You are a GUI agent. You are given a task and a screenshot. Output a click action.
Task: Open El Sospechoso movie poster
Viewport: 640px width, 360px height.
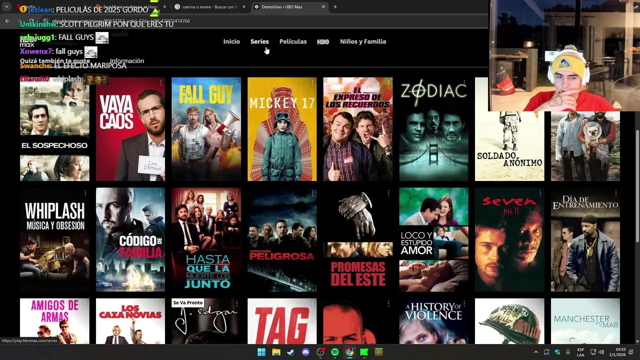54,129
